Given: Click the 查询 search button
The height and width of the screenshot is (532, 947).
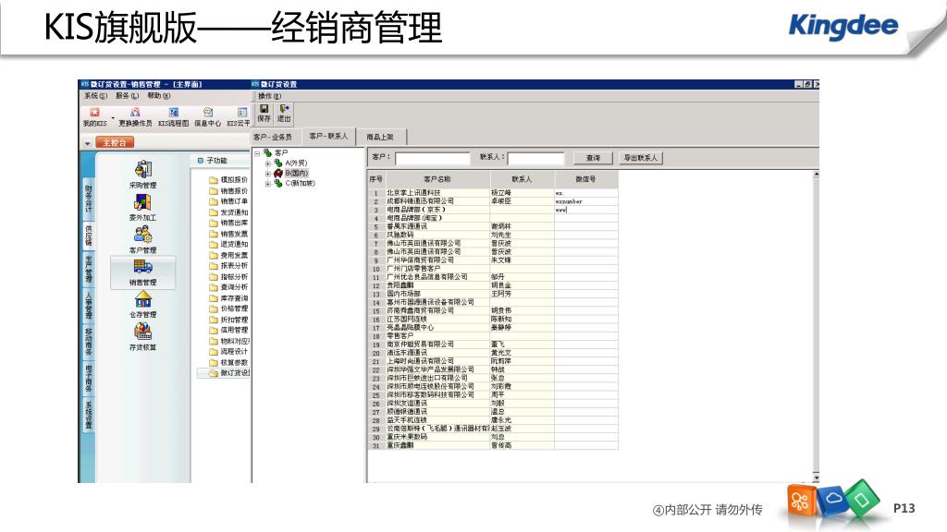Looking at the screenshot, I should (593, 158).
